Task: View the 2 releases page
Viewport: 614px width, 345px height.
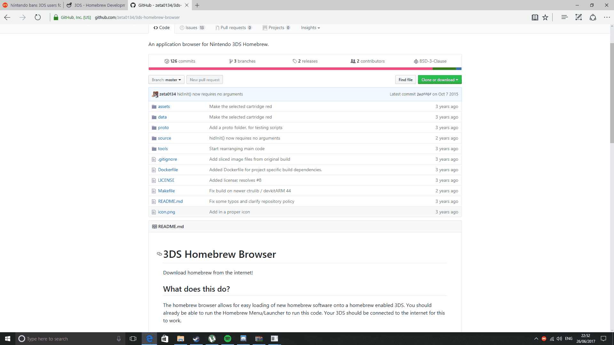Action: 305,61
